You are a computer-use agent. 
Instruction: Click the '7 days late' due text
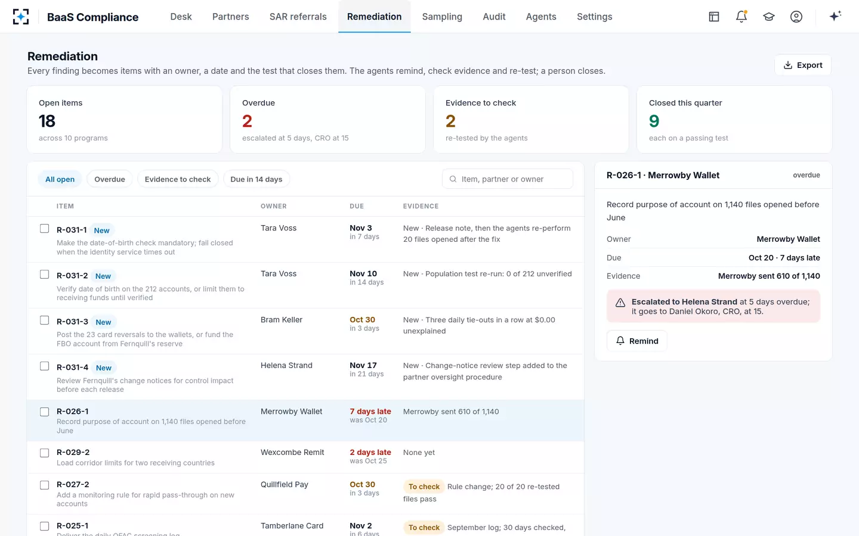point(370,412)
